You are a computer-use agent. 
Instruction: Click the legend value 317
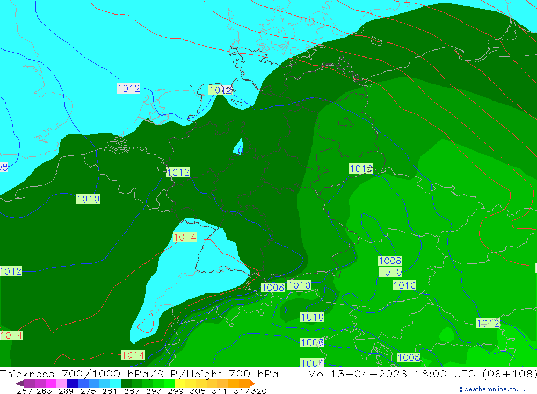pyautogui.click(x=242, y=391)
